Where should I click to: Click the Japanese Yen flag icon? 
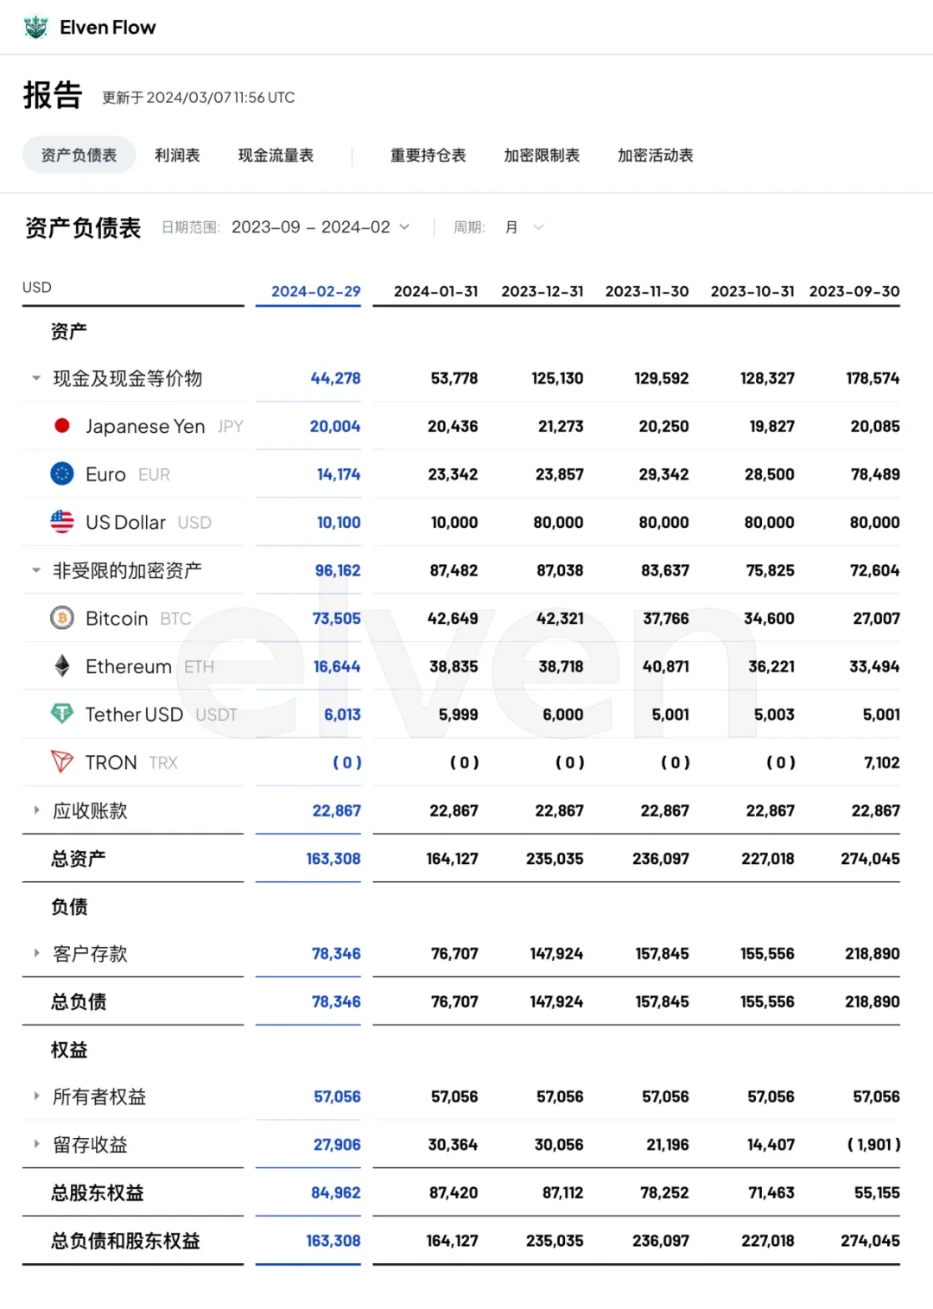(62, 425)
